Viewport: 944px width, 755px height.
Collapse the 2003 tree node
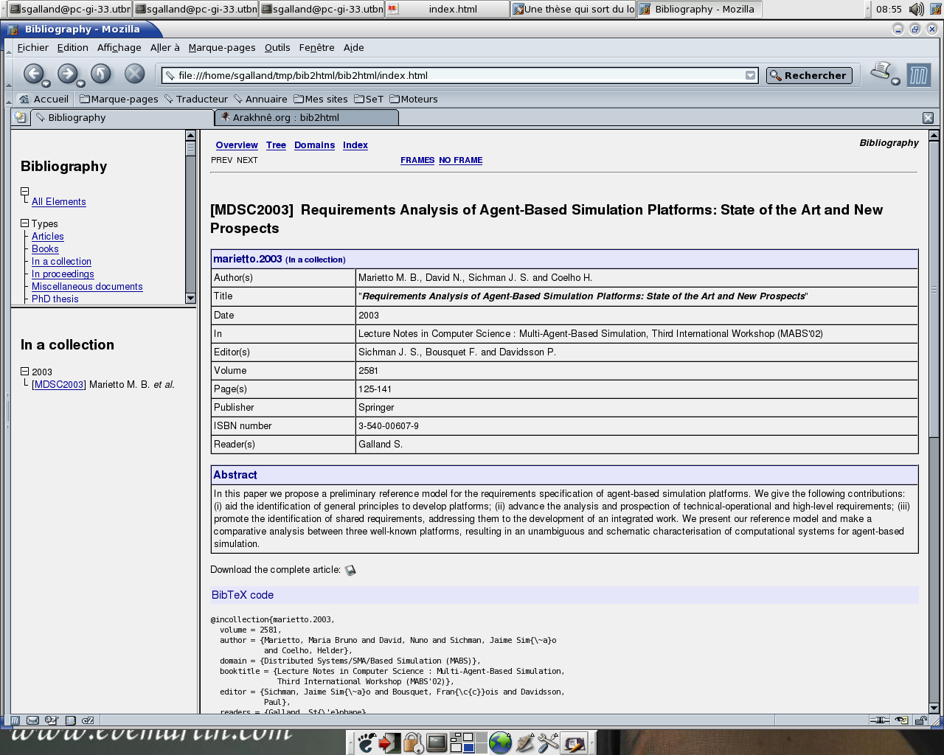tap(24, 372)
